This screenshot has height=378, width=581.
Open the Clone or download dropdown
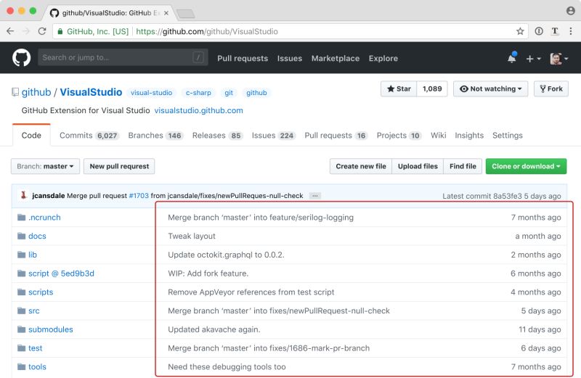pyautogui.click(x=526, y=166)
